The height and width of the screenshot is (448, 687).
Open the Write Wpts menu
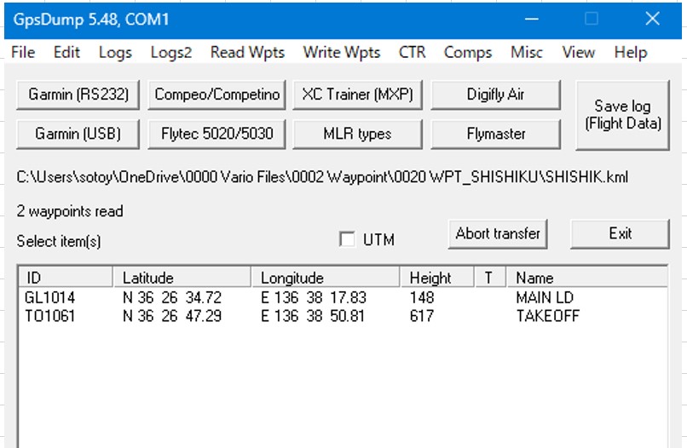point(342,52)
